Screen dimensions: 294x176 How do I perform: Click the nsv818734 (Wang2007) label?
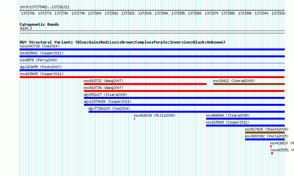(x=103, y=88)
